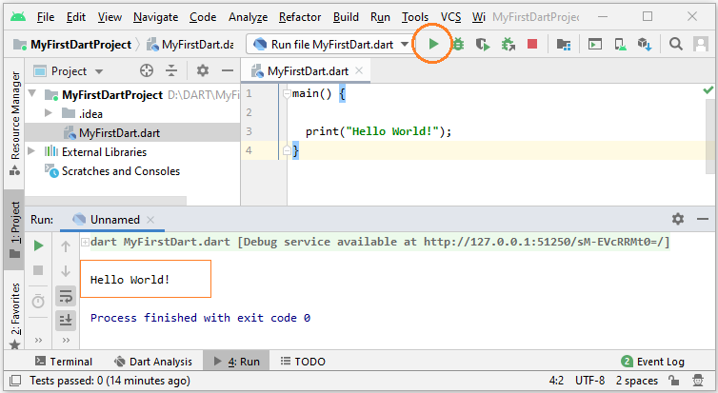
Task: Open AVD Manager icon
Action: pos(620,45)
